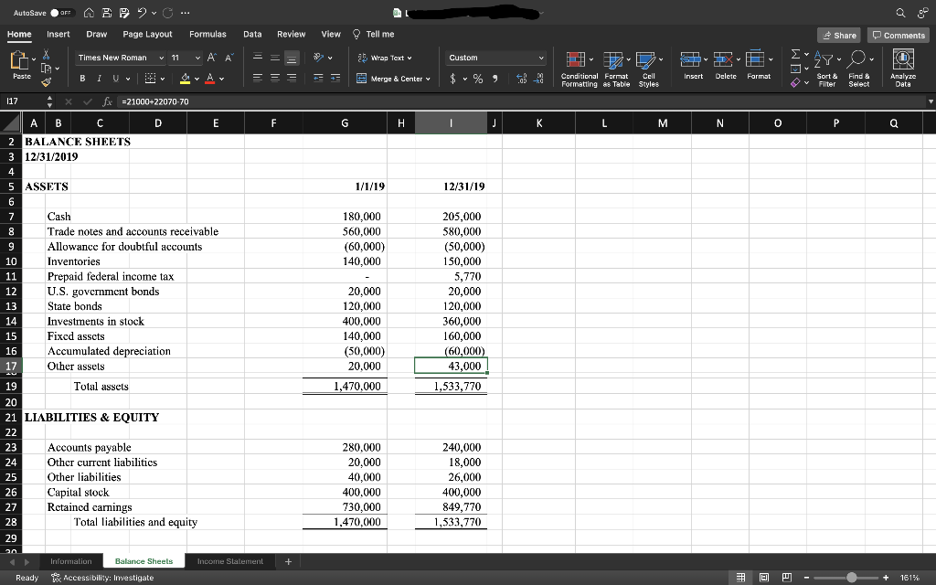Click the search magnifier in title bar
This screenshot has height=585, width=936.
tap(900, 13)
